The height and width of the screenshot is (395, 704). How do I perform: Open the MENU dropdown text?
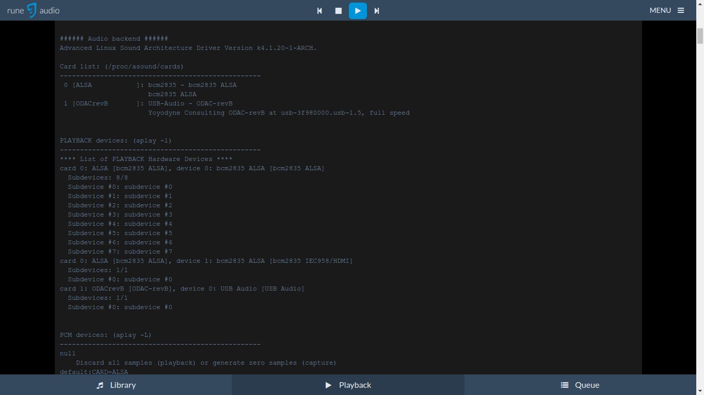660,10
